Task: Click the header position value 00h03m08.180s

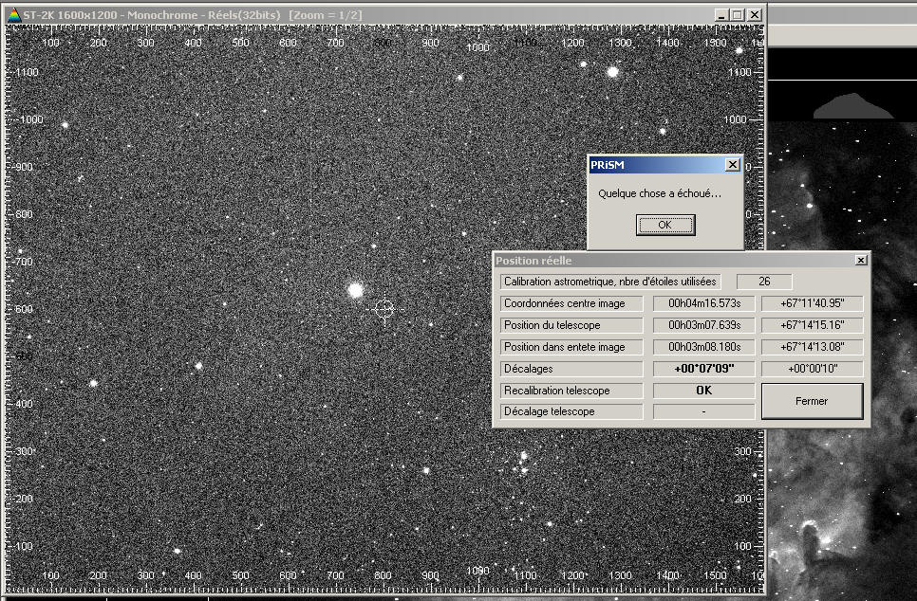Action: tap(704, 347)
